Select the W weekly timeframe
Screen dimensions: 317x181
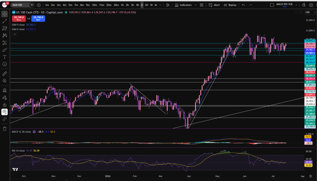[151, 5]
